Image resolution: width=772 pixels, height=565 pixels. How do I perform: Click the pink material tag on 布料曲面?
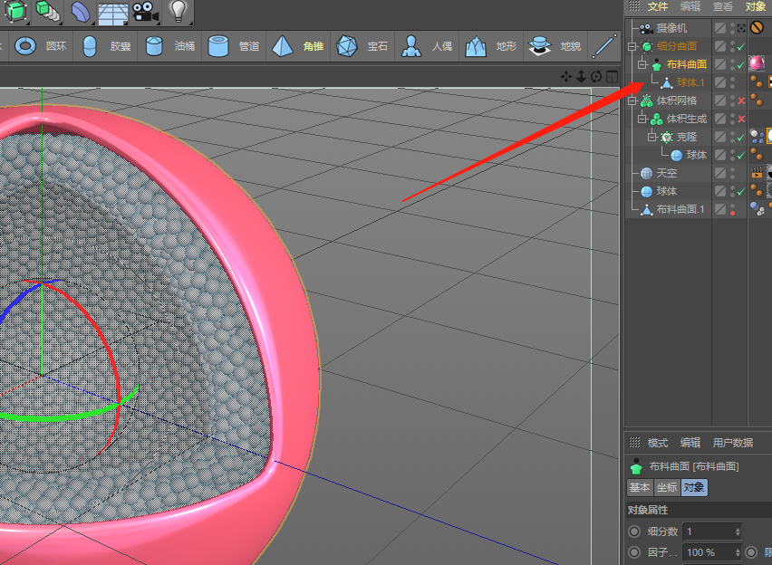coord(757,63)
